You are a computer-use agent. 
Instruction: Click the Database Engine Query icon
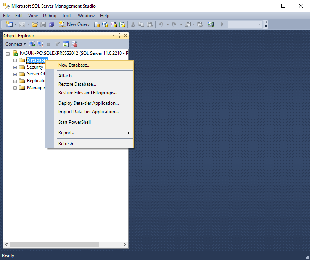(97, 24)
